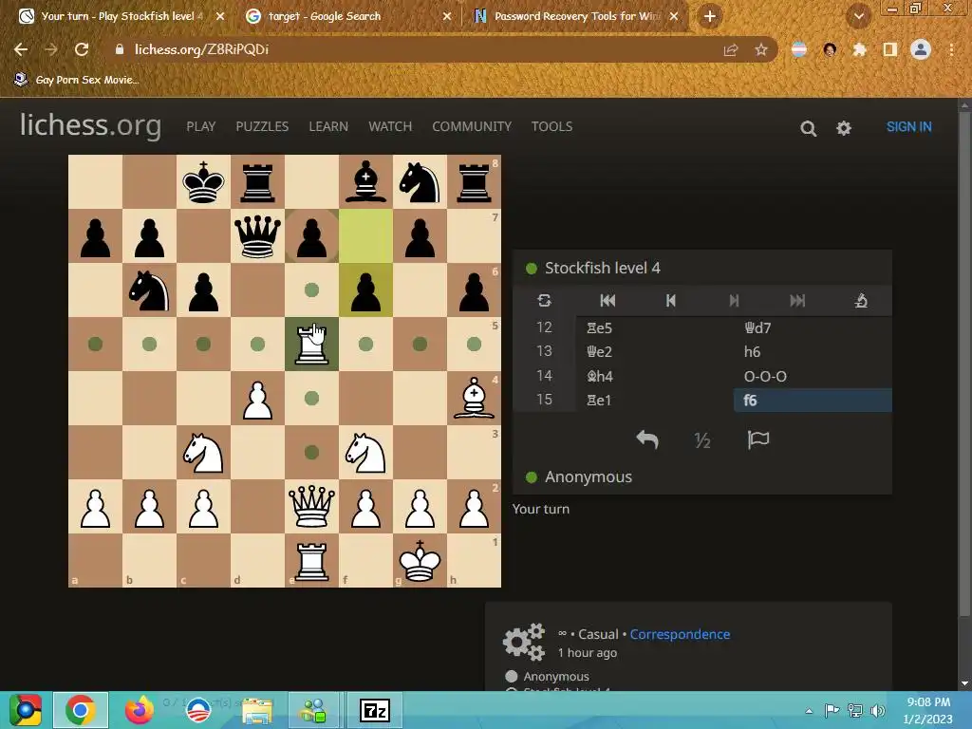Open the Chrome profile avatar

tap(921, 49)
